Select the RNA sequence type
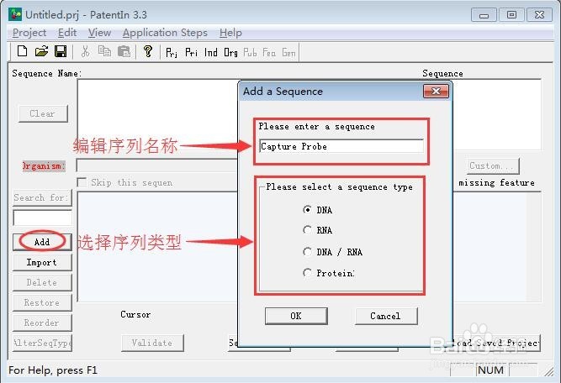Screen dimensions: 561x383 coord(307,230)
